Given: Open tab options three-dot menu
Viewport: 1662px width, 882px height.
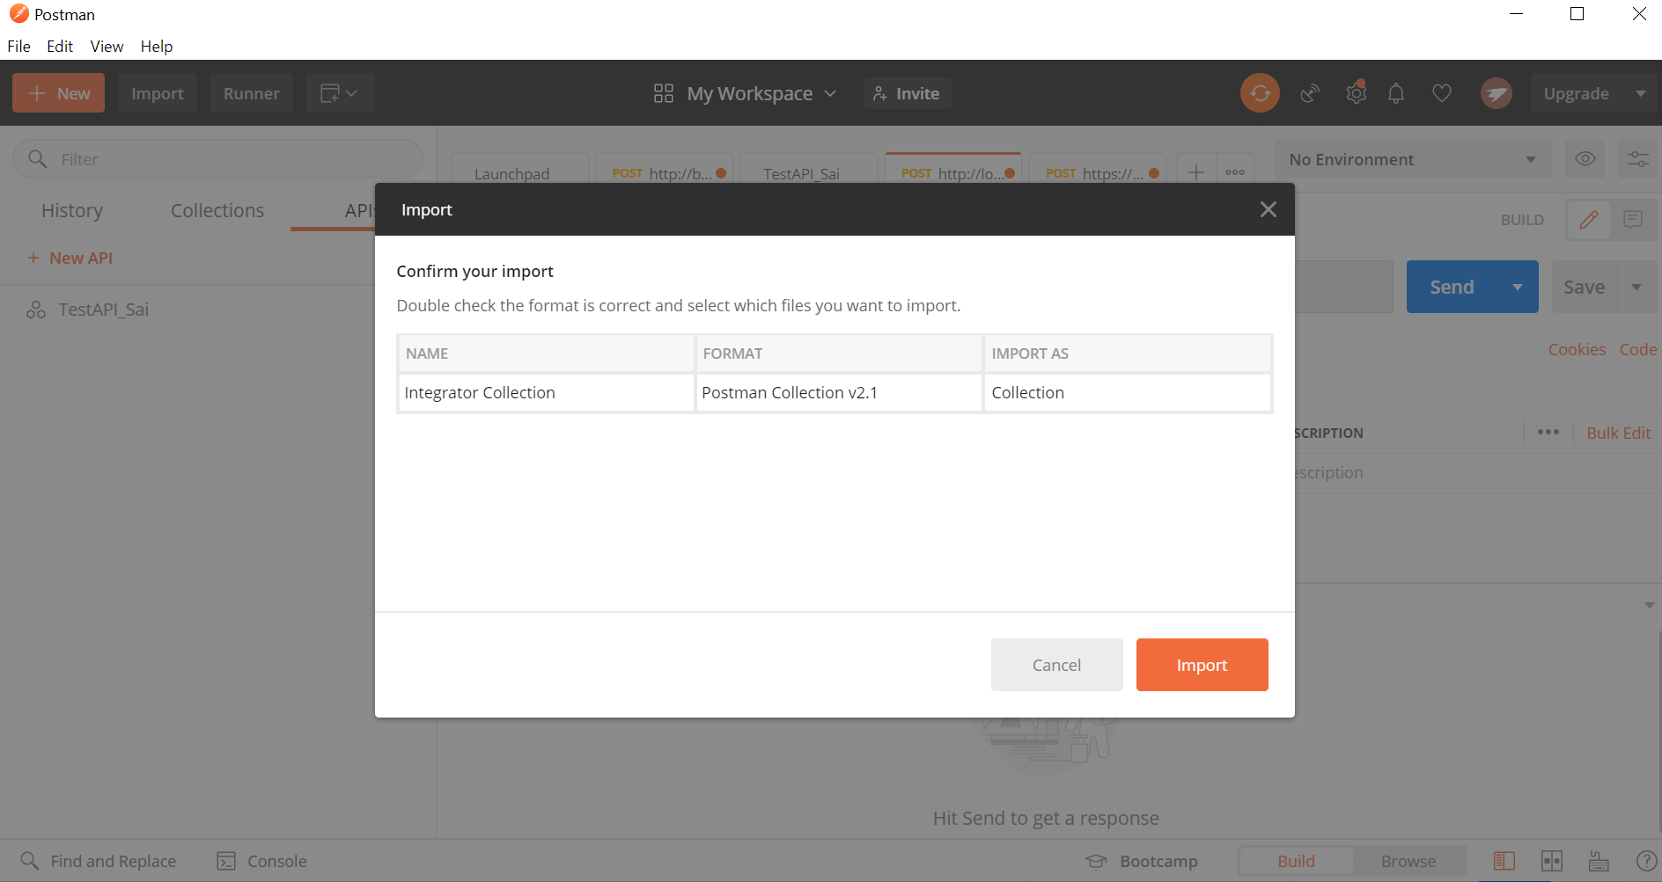Looking at the screenshot, I should click(x=1235, y=172).
